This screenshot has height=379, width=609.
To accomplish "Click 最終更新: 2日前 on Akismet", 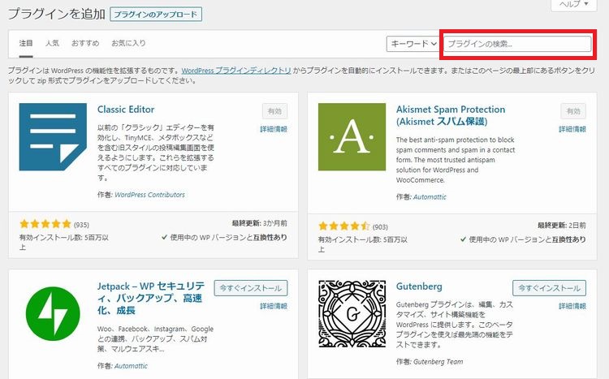I will 562,226.
